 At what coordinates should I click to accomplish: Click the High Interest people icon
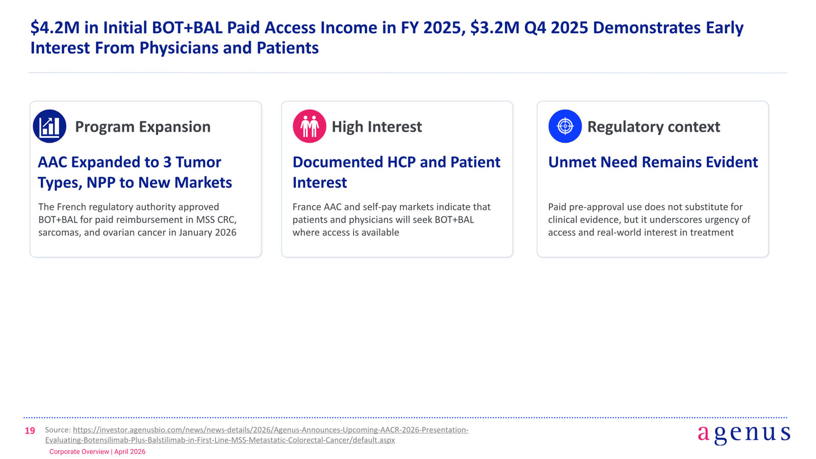309,126
